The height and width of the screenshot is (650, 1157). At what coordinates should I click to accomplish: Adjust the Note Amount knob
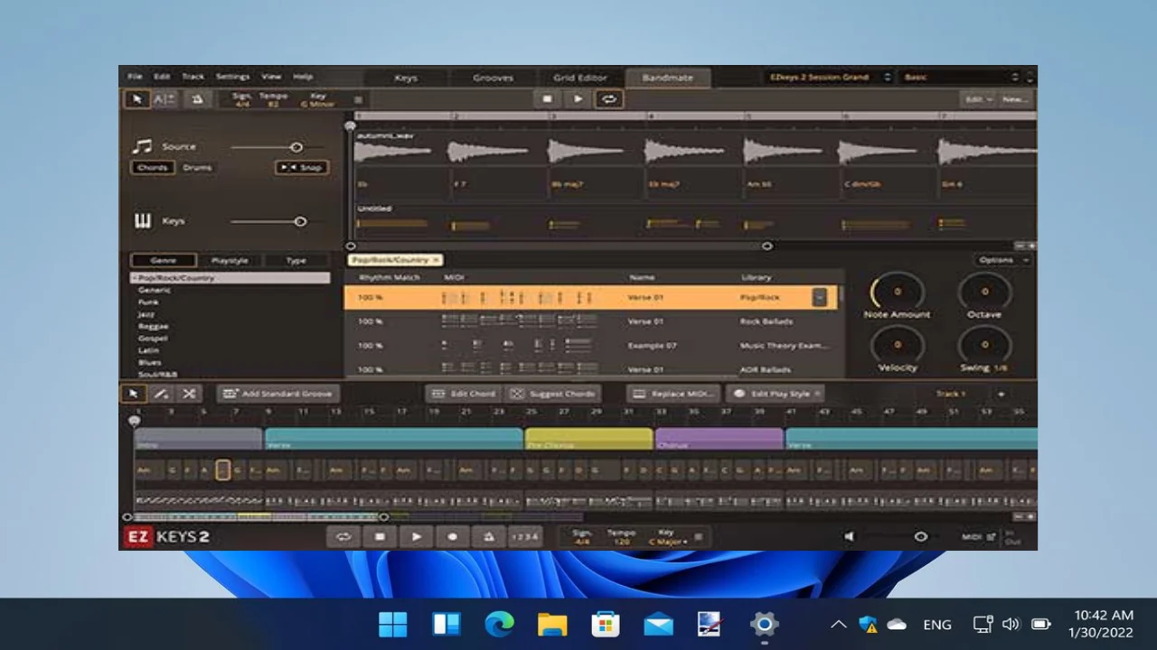(x=898, y=292)
